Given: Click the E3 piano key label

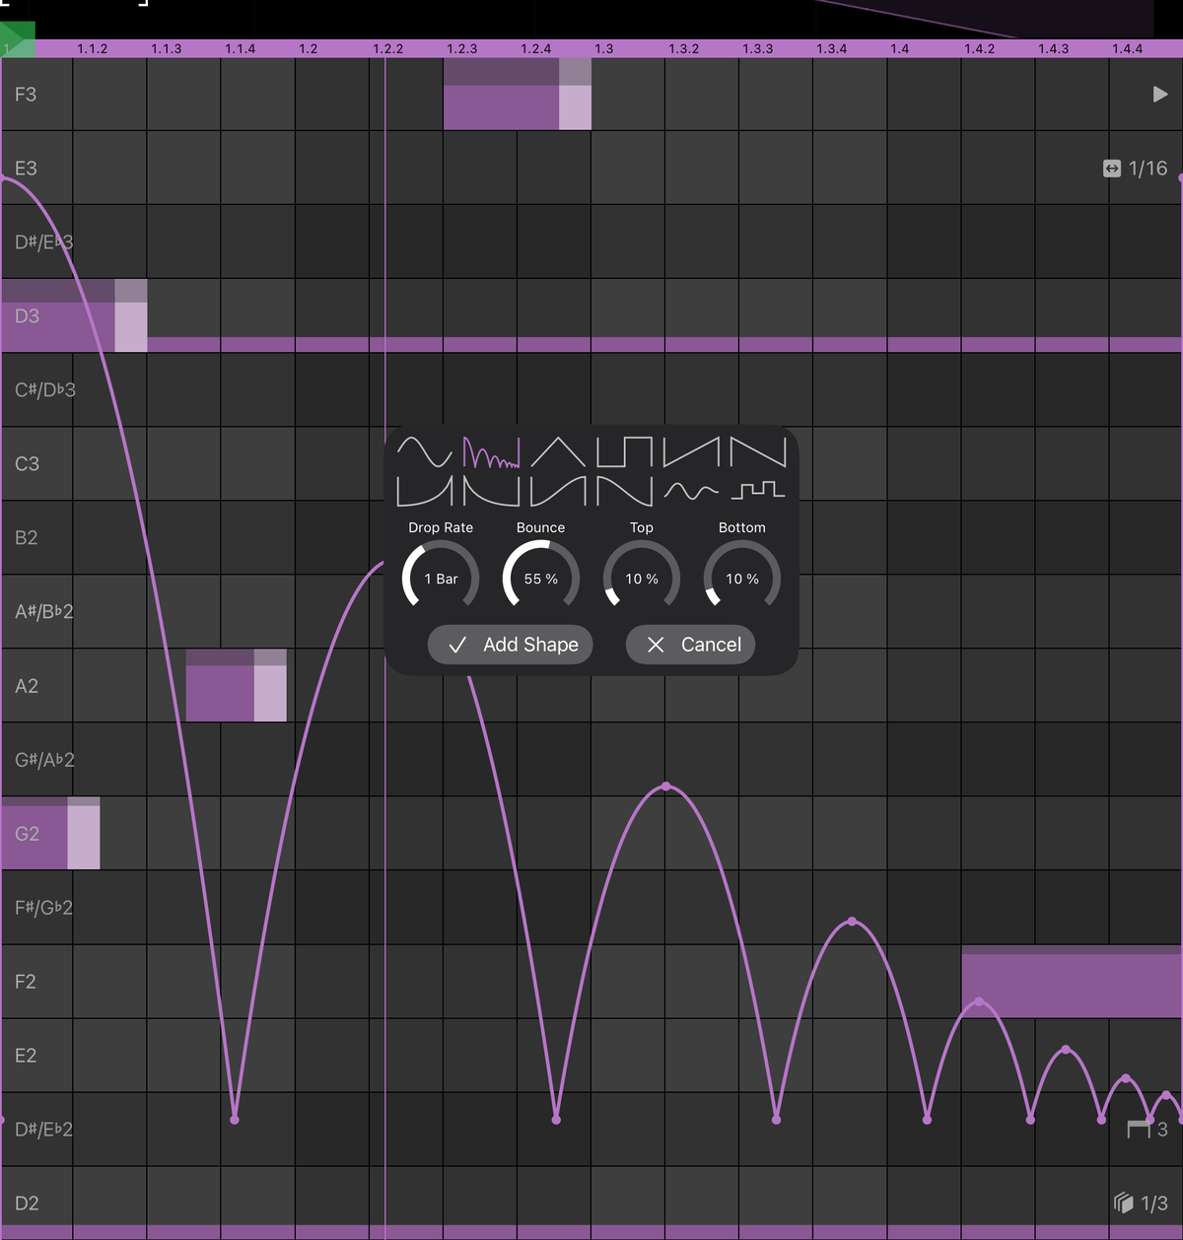Looking at the screenshot, I should click(26, 168).
